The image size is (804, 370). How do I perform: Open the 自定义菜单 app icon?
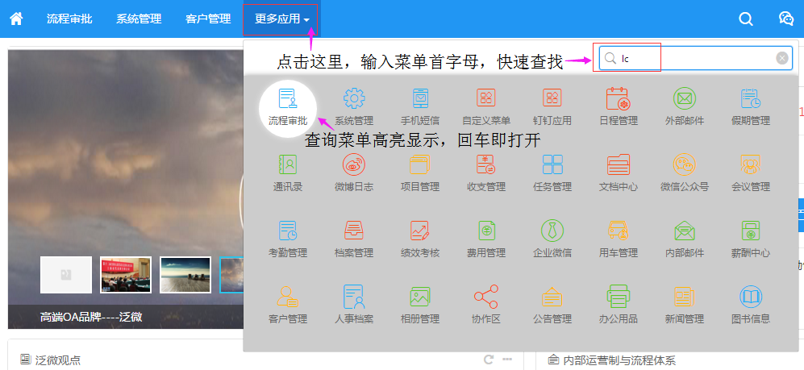pos(486,98)
